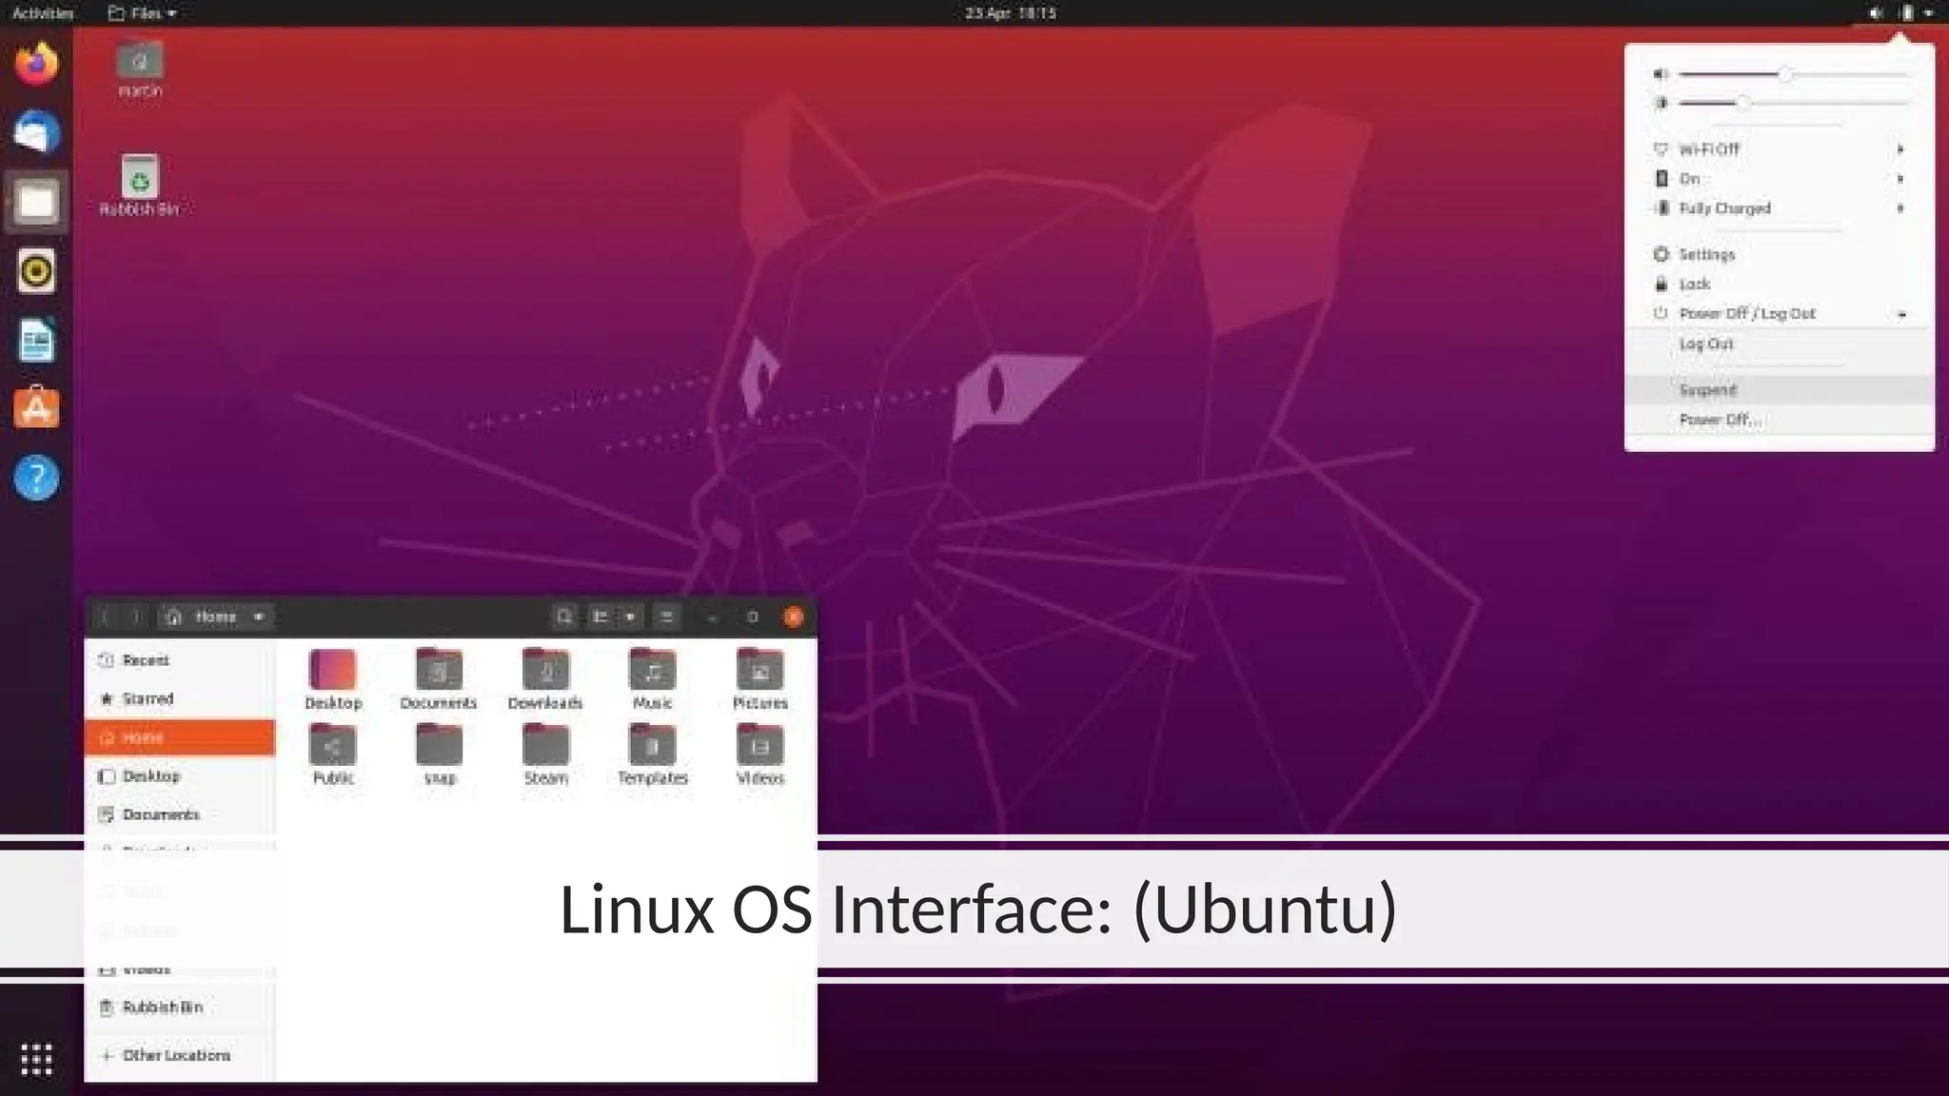1949x1096 pixels.
Task: Open Files hamburger menu
Action: [x=666, y=616]
